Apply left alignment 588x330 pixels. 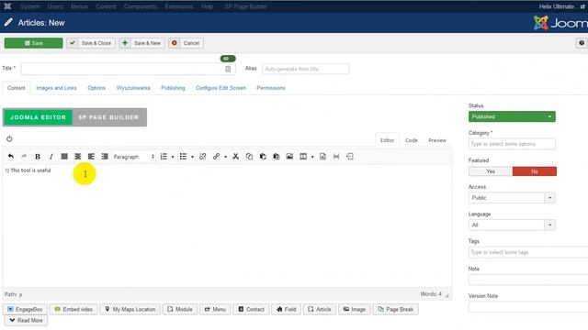click(x=91, y=157)
